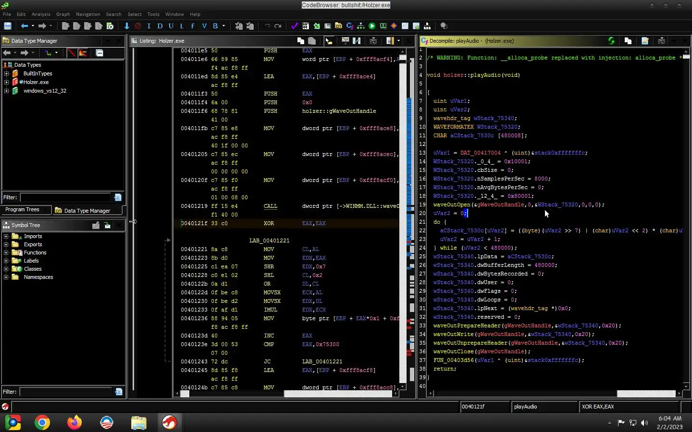The image size is (692, 432).
Task: Expand the Holzer.exe data type archive
Action: pos(6,82)
